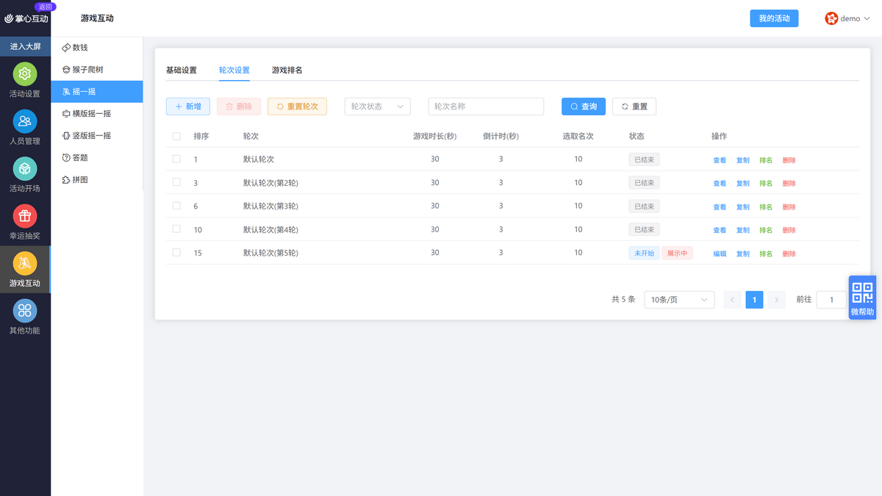Click the 删除 toolbar button
The width and height of the screenshot is (882, 496).
pyautogui.click(x=239, y=107)
